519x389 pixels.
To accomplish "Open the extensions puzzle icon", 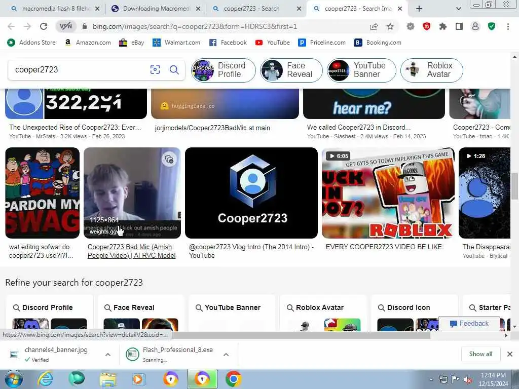I will [x=443, y=26].
